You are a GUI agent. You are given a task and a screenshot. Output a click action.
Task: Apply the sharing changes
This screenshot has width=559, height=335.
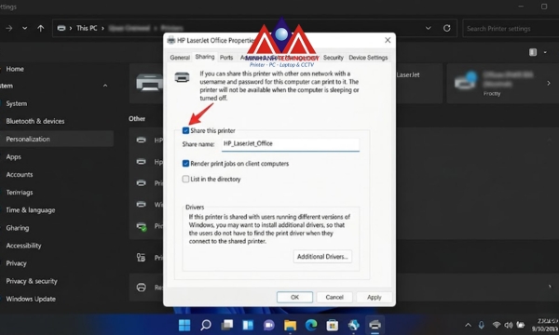[374, 297]
